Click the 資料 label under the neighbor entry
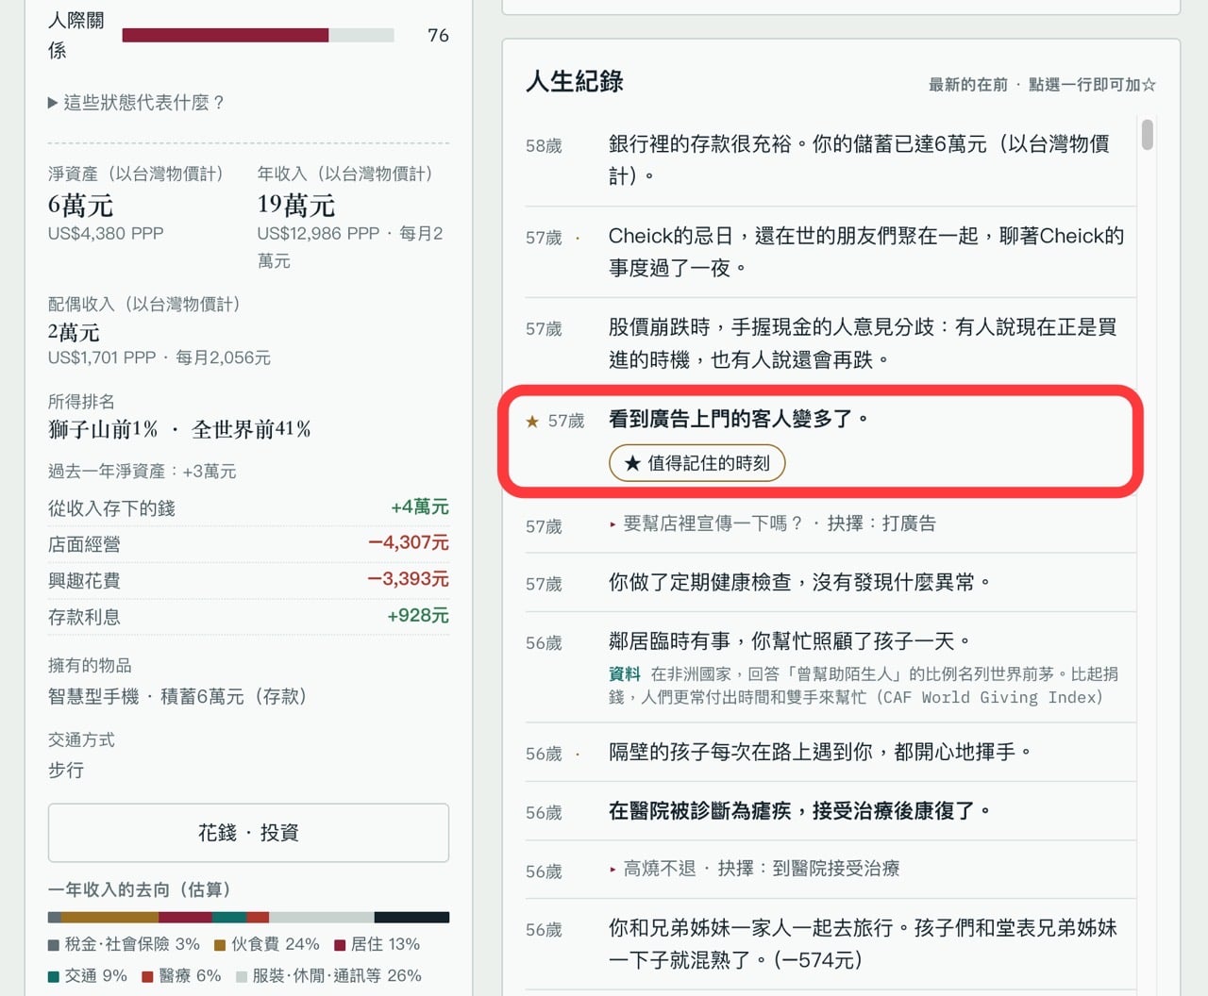1208x996 pixels. (625, 674)
